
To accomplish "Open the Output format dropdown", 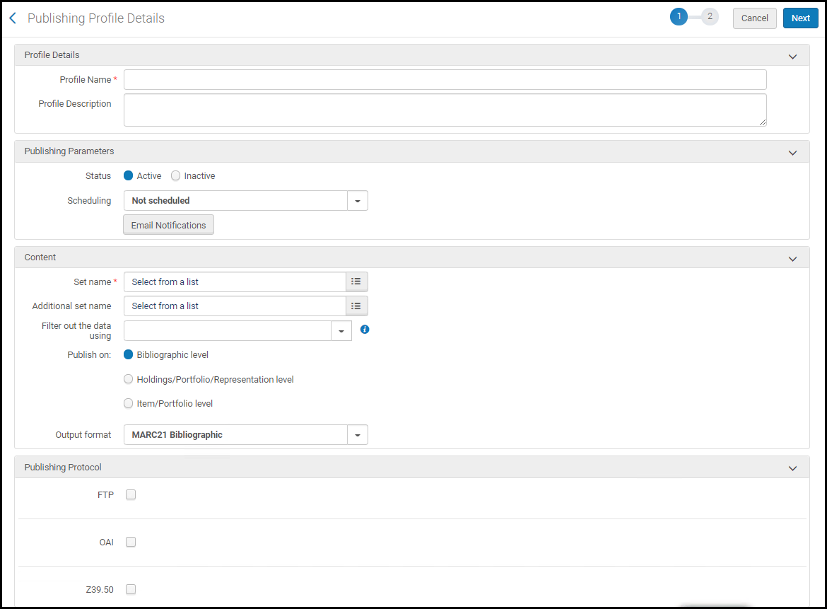I will click(x=358, y=435).
